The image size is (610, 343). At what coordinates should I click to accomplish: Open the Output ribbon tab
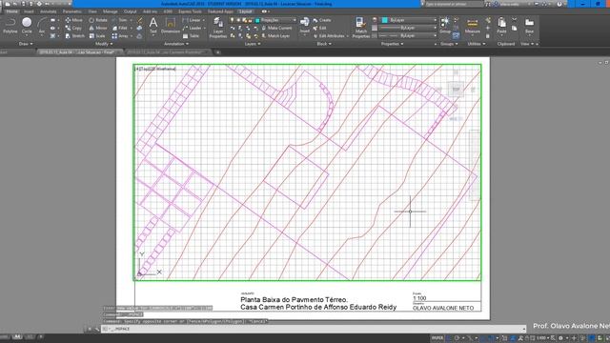click(130, 11)
